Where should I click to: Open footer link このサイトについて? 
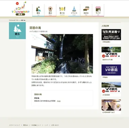coord(14,125)
